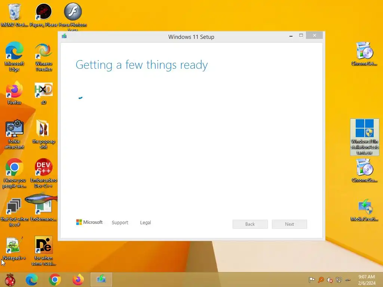The image size is (383, 287).
Task: Minimize the Windows 11 Setup window
Action: point(291,36)
